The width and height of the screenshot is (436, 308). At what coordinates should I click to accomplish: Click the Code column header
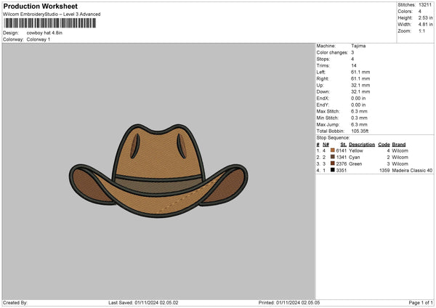384,144
